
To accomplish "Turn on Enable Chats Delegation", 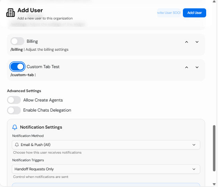I will [14, 110].
